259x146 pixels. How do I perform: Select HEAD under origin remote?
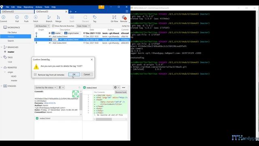[13, 76]
